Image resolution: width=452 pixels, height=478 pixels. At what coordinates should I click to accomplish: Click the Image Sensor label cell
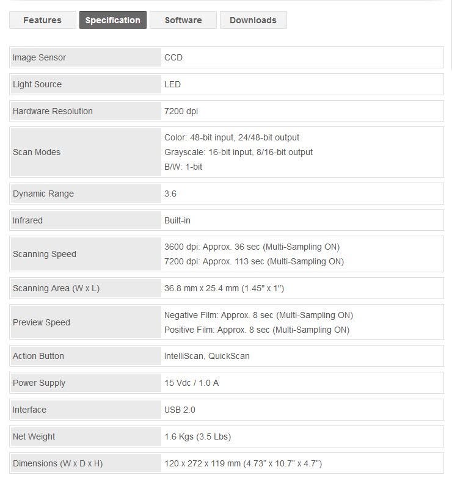[x=86, y=57]
